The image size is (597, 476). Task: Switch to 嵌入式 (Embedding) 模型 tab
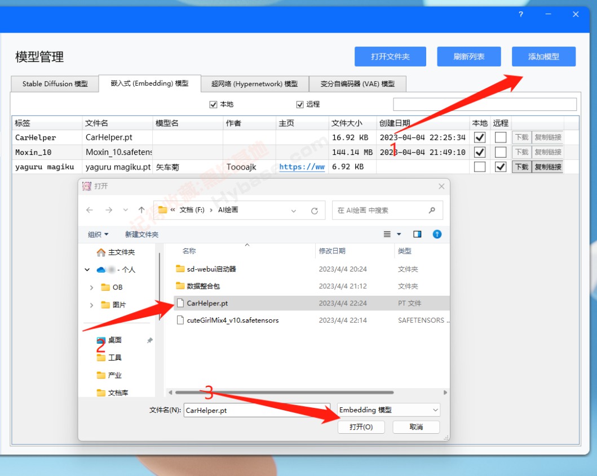[149, 83]
